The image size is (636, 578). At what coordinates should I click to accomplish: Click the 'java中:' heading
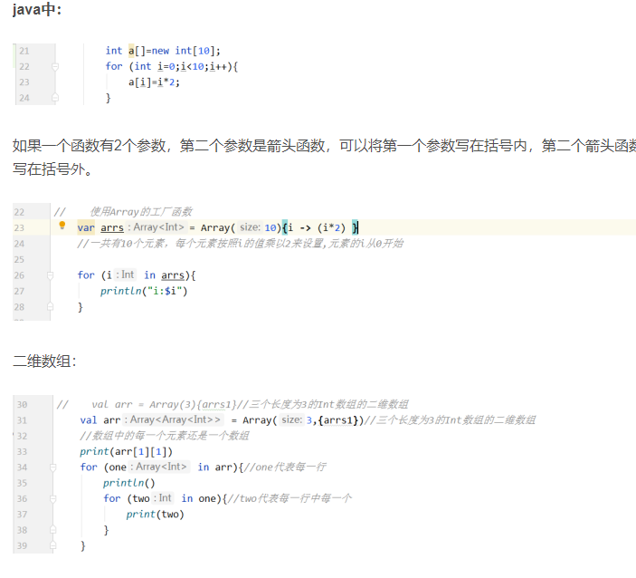point(36,9)
